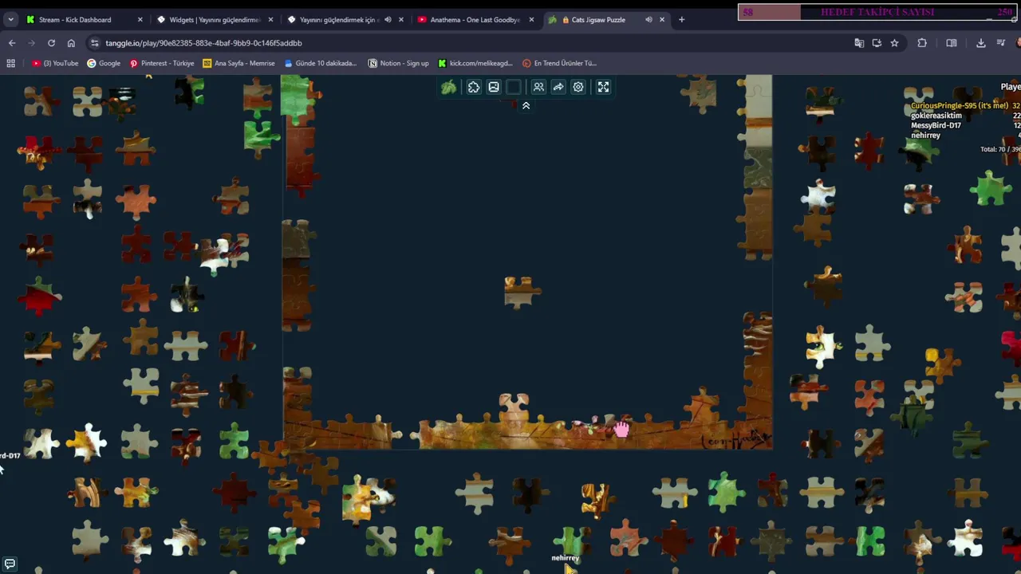The height and width of the screenshot is (574, 1021).
Task: Open the chat bubble icon
Action: point(10,564)
